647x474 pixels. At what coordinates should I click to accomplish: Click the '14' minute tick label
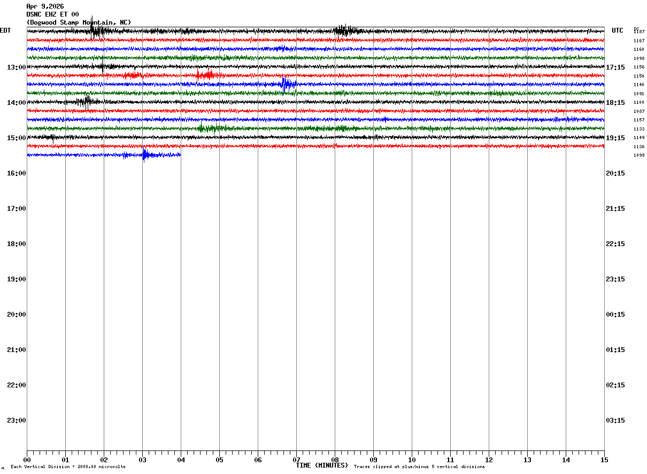pyautogui.click(x=566, y=460)
